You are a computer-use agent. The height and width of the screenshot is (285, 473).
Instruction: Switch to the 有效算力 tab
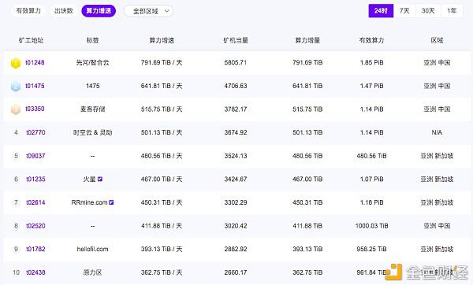[28, 11]
